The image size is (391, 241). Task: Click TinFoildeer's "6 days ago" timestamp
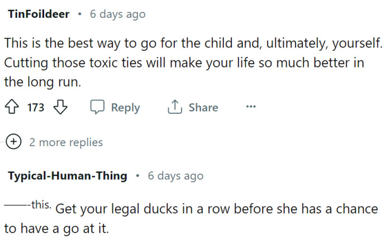(x=117, y=14)
